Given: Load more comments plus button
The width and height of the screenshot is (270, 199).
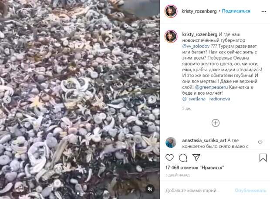Looking at the screenshot, I should click(216, 123).
